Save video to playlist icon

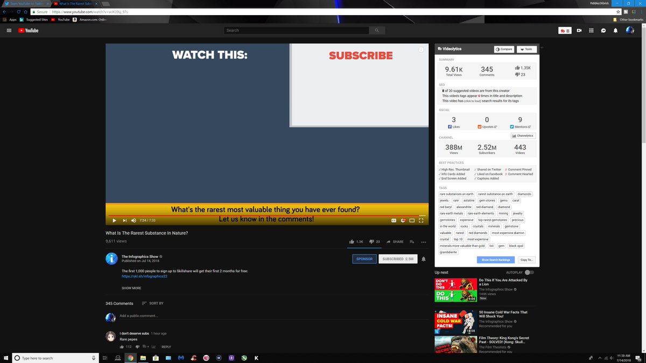point(412,242)
